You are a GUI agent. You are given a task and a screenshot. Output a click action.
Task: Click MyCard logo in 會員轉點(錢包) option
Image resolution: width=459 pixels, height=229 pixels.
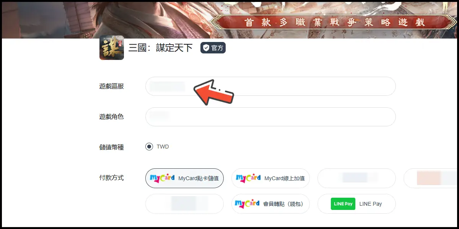point(247,204)
